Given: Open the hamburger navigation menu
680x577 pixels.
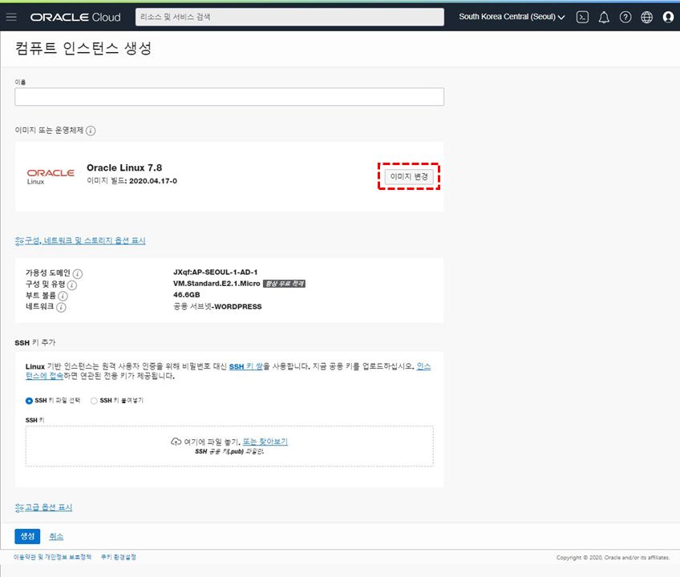Looking at the screenshot, I should [11, 17].
